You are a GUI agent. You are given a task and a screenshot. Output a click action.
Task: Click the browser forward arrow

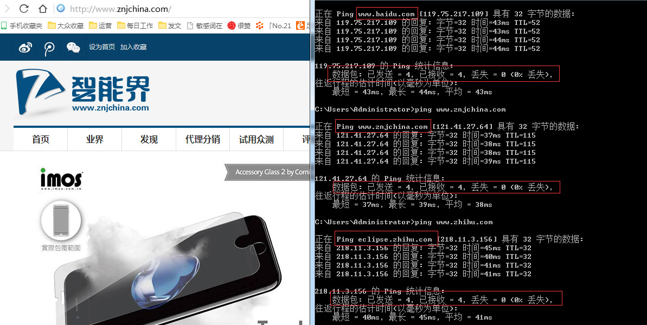7,9
